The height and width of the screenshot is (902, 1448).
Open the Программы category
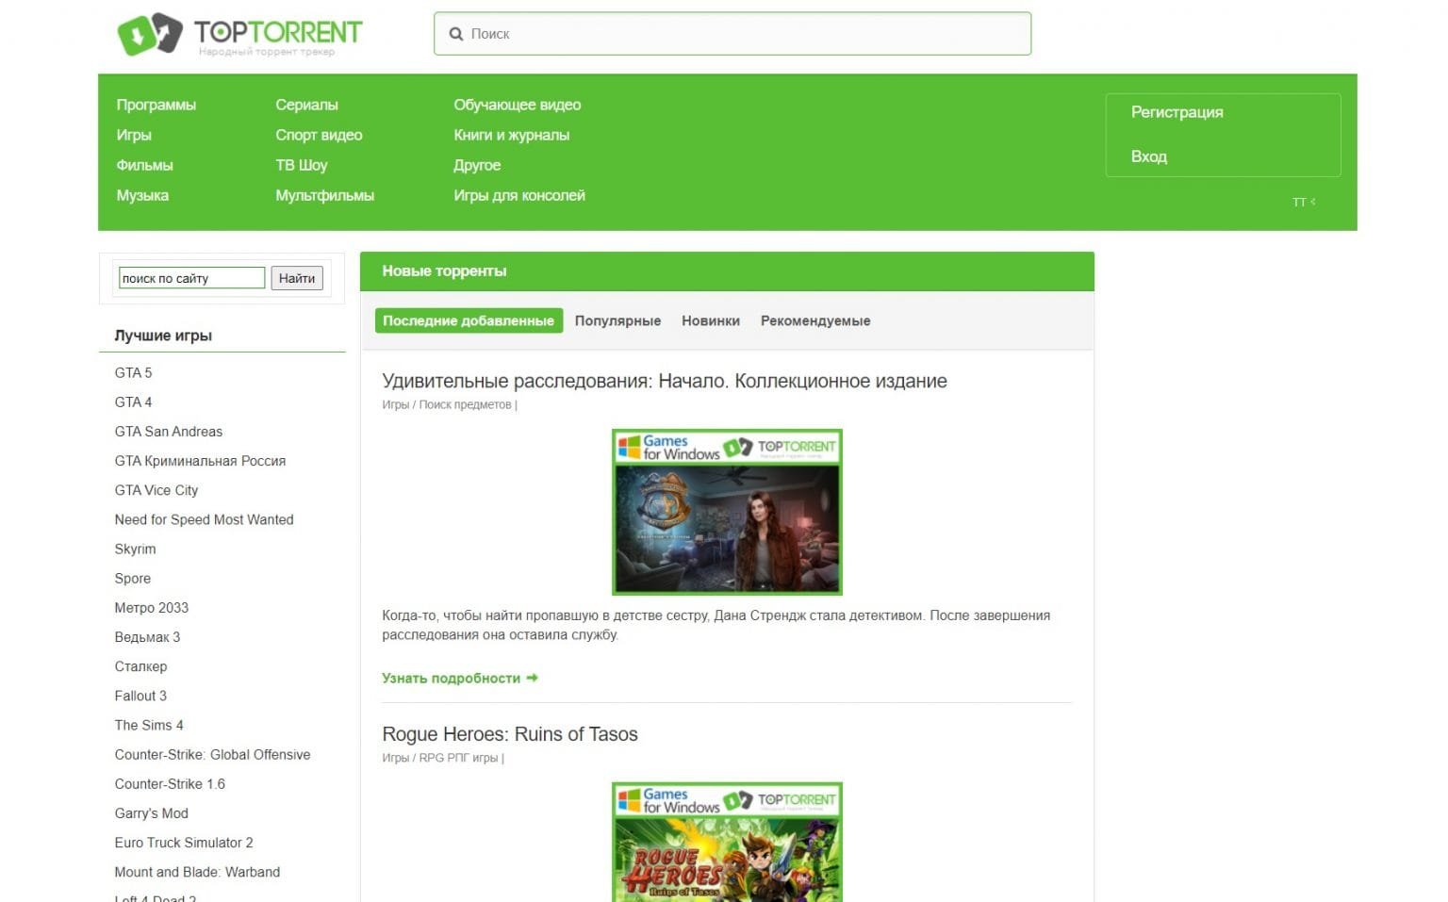click(156, 105)
